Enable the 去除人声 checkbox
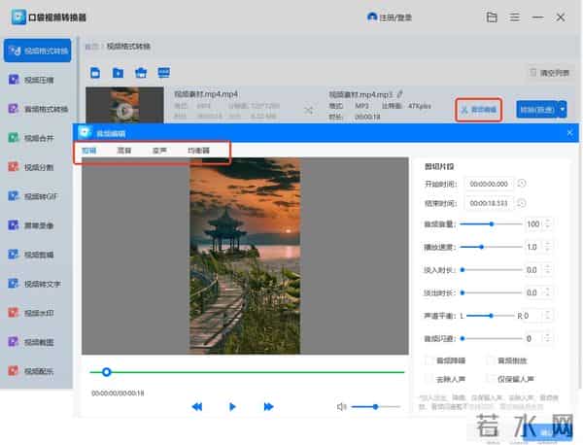The image size is (583, 445). click(x=429, y=379)
